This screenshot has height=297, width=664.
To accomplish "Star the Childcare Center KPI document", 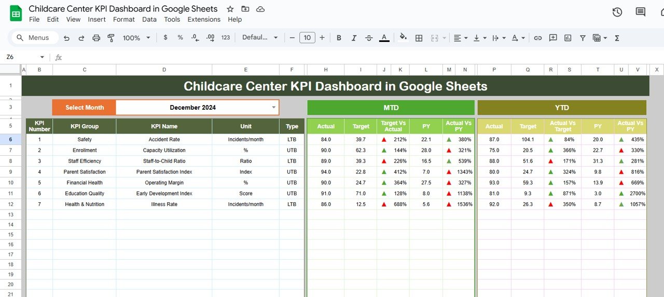I will coord(230,9).
